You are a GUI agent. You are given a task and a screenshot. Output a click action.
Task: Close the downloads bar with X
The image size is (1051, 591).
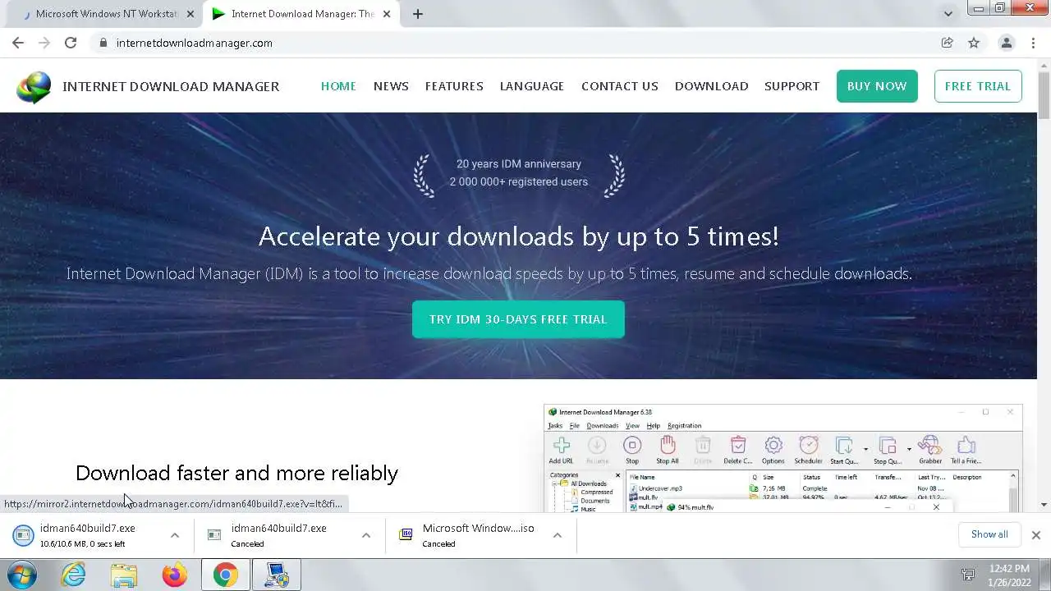(x=1035, y=535)
